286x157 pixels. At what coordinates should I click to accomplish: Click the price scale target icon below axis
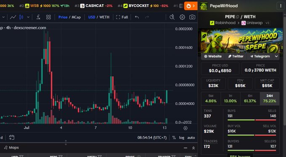(185, 128)
